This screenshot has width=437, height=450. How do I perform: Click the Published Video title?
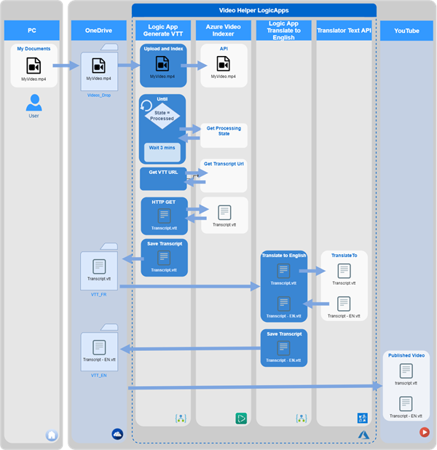point(406,355)
